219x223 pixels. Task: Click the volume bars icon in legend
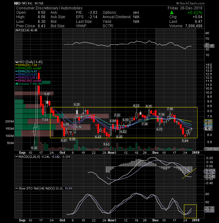[17, 84]
